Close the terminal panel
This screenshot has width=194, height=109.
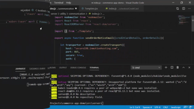tap(189, 68)
